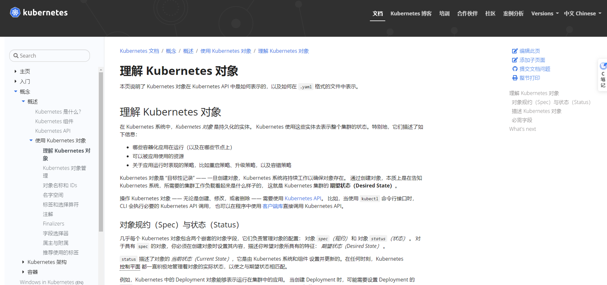The image size is (607, 285).
Task: Follow the Kubernetes API inline link
Action: point(303,198)
